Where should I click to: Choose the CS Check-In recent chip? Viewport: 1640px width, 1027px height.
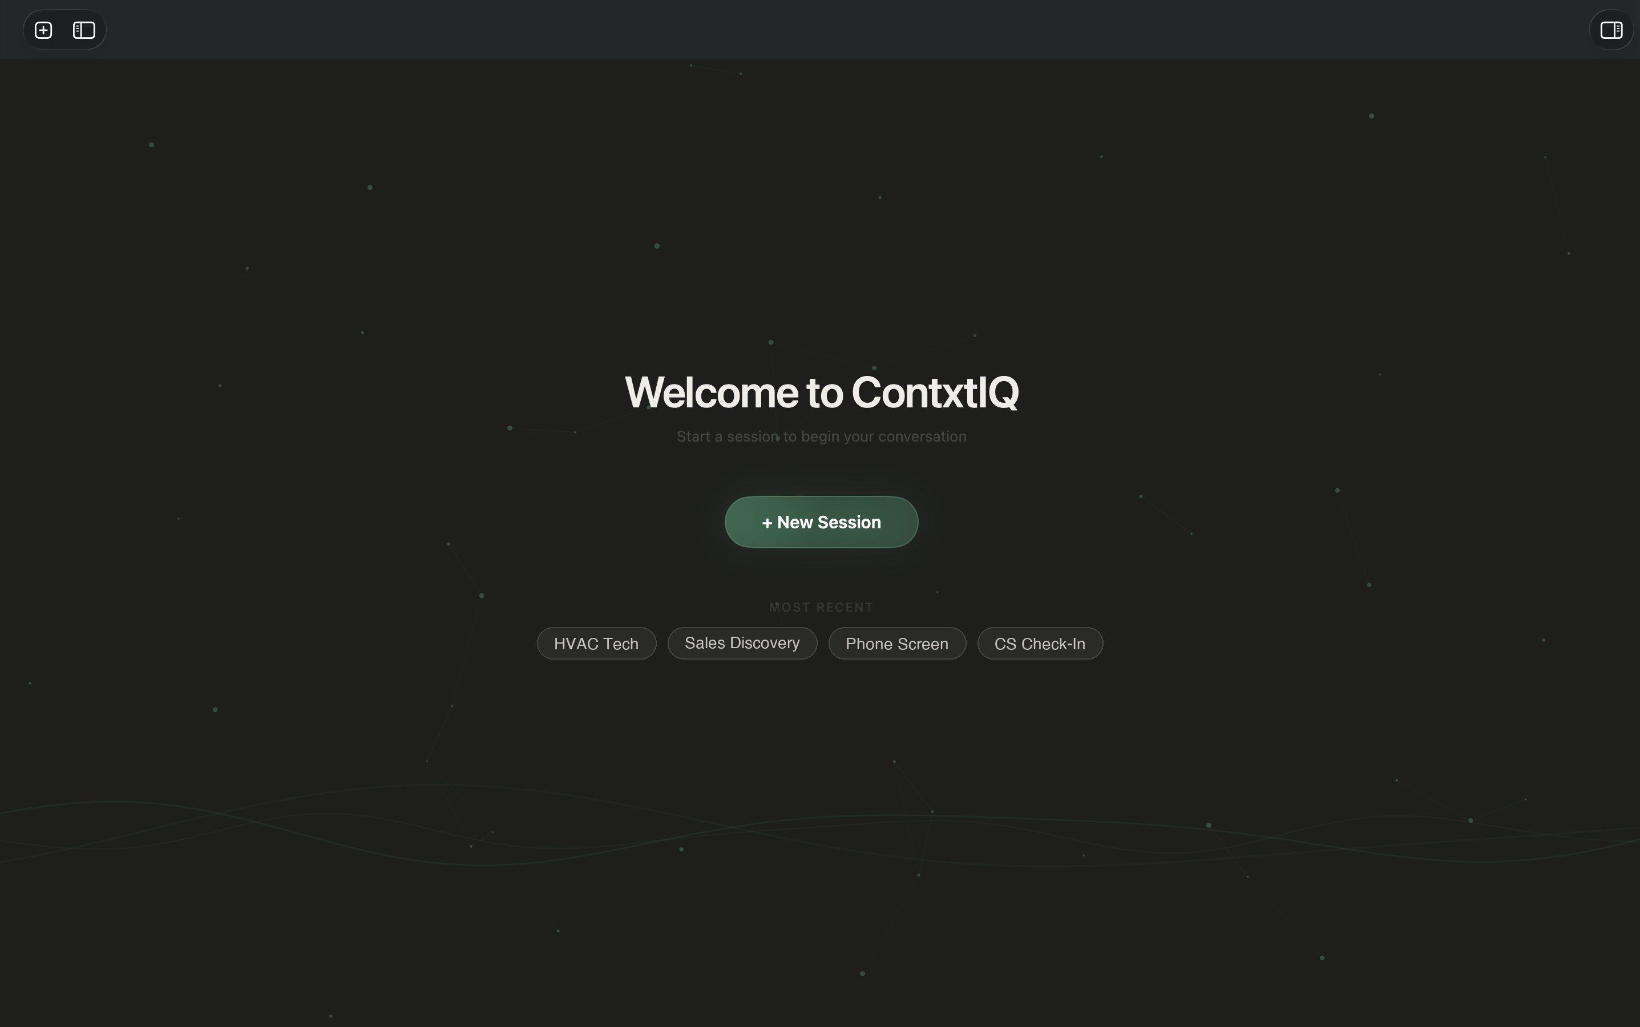1040,643
